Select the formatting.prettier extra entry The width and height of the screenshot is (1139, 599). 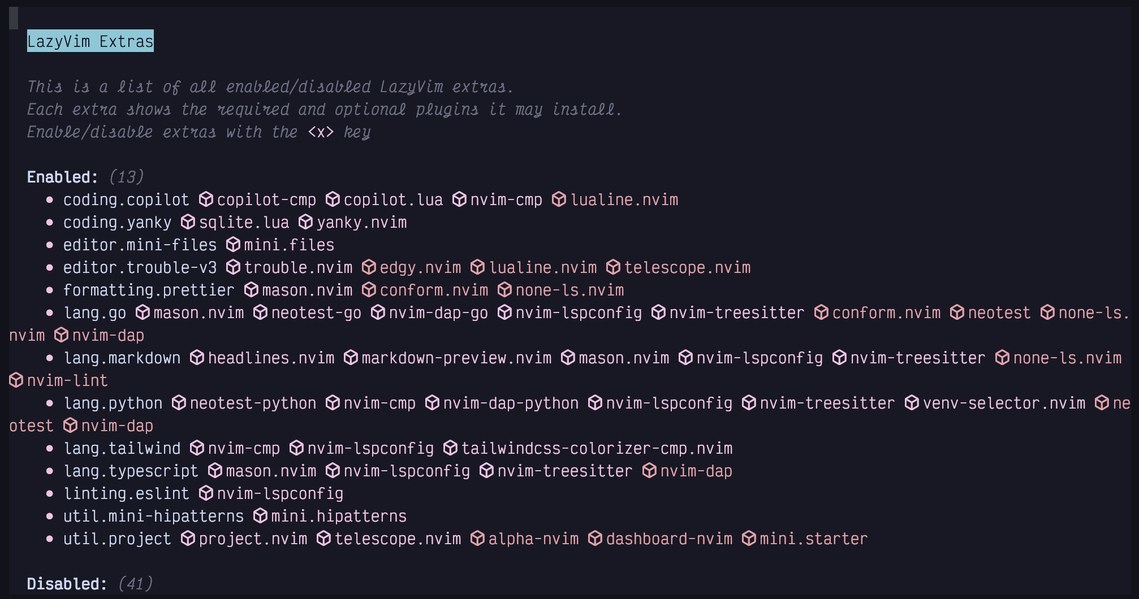(149, 290)
